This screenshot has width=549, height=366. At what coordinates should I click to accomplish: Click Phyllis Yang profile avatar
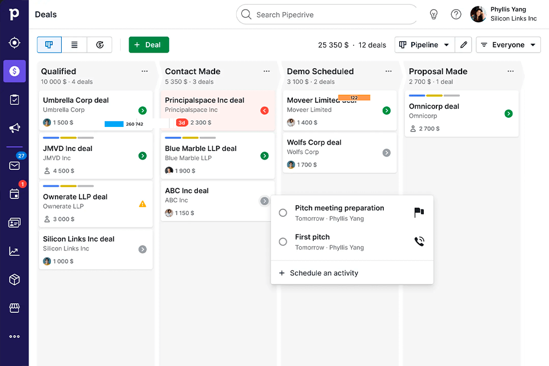click(478, 14)
